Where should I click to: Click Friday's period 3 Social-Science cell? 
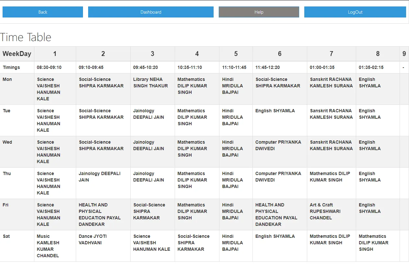coord(153,215)
